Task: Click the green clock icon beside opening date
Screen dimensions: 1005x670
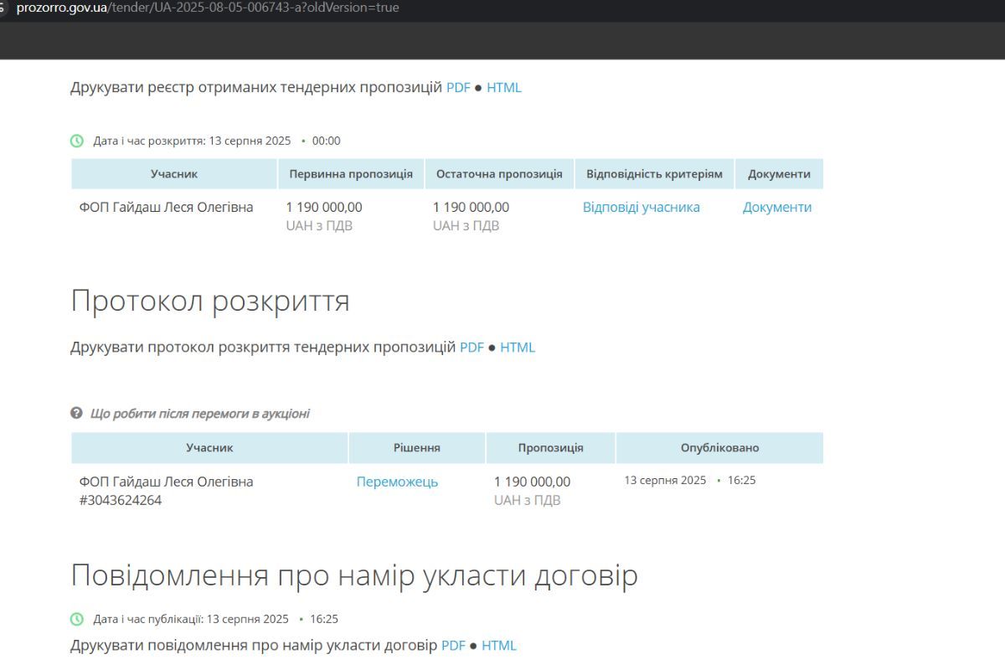Action: (77, 141)
